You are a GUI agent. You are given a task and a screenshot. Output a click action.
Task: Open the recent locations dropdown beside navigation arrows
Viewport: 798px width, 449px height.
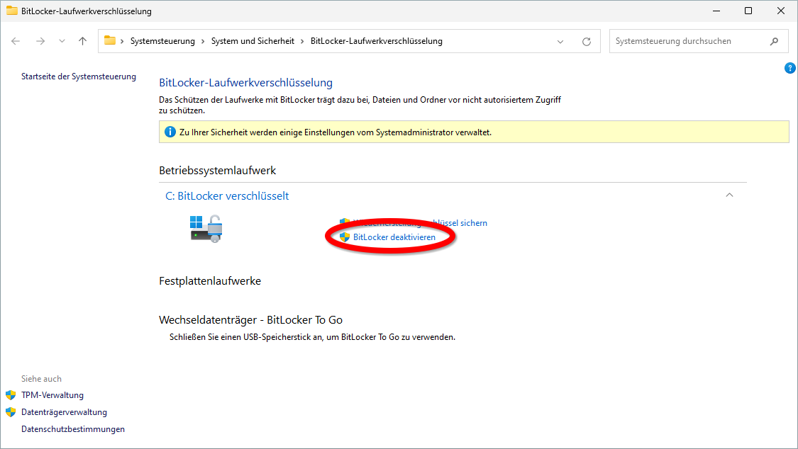pos(62,40)
